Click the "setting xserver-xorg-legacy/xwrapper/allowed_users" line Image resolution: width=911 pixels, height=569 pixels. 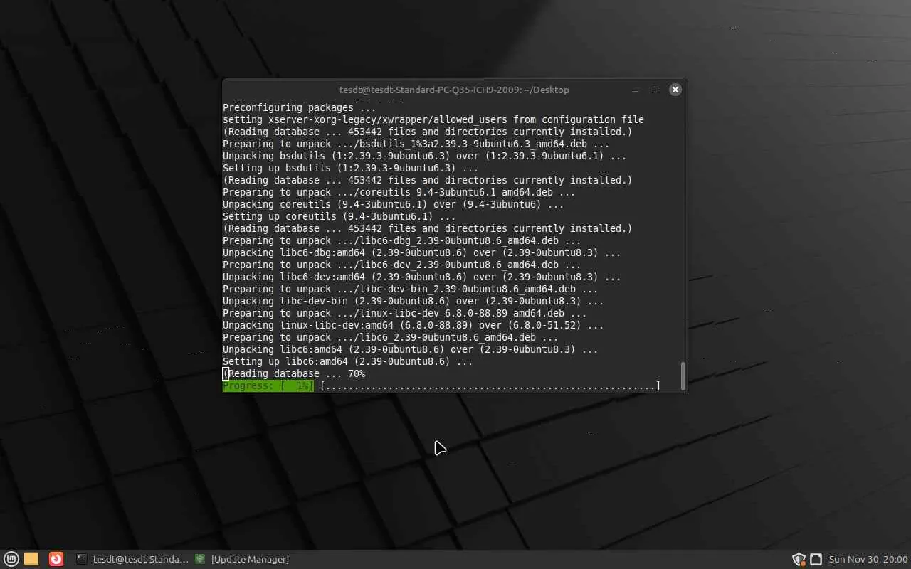point(433,119)
